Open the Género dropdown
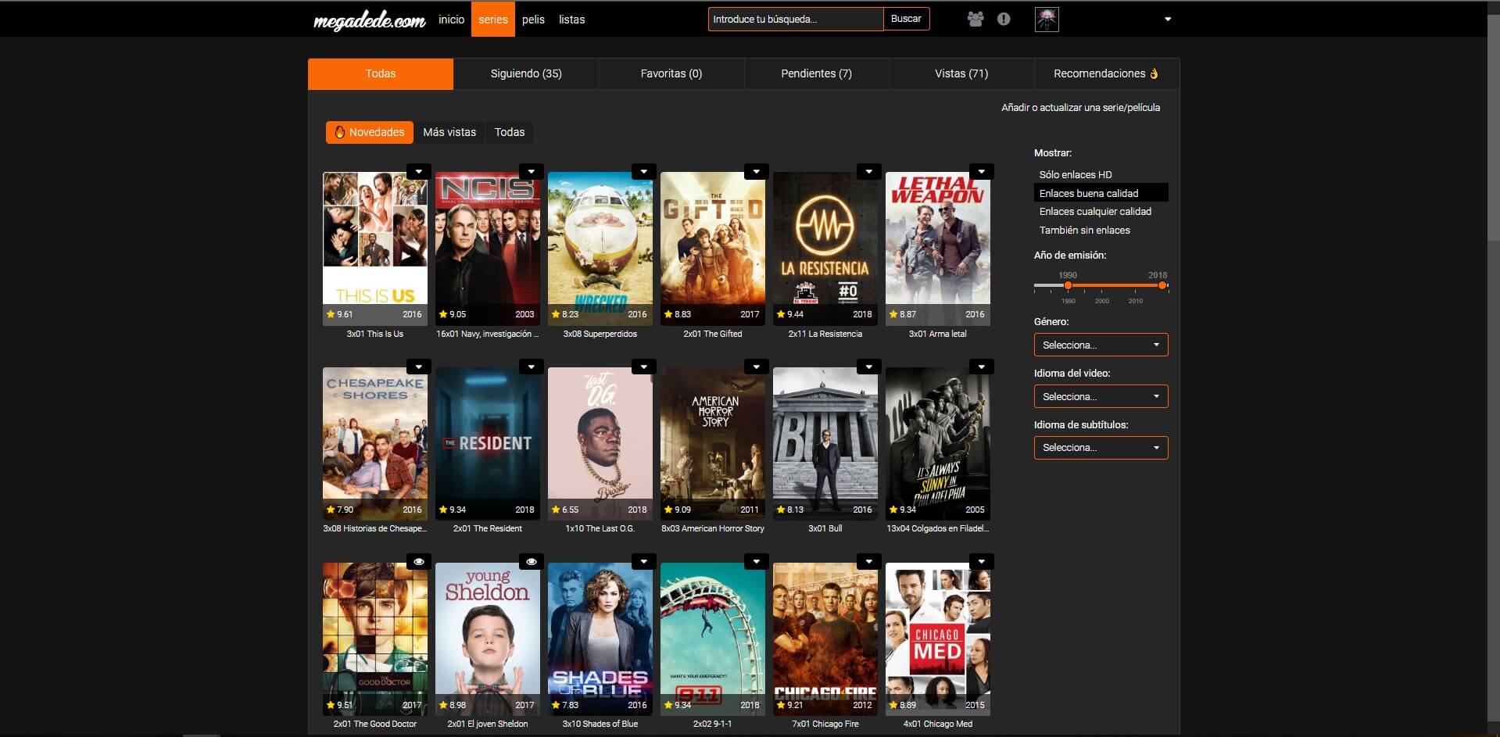 pyautogui.click(x=1101, y=345)
